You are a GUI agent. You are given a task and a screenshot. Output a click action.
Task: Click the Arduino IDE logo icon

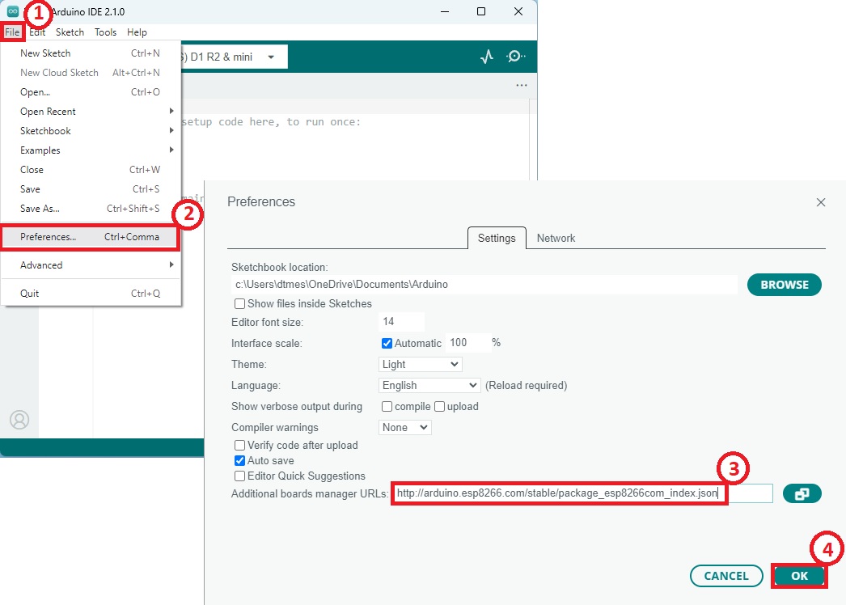pos(13,11)
